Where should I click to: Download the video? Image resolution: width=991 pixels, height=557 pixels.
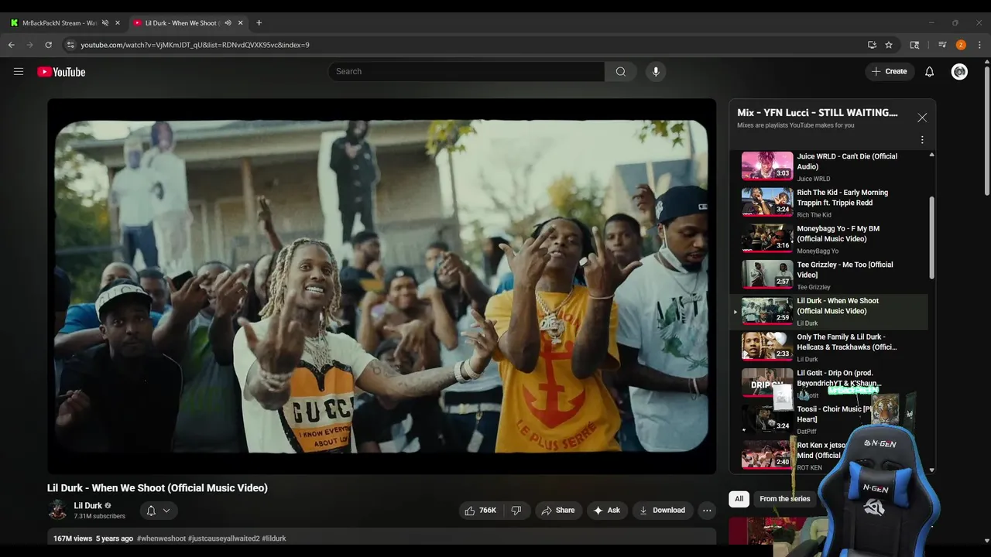click(x=662, y=511)
